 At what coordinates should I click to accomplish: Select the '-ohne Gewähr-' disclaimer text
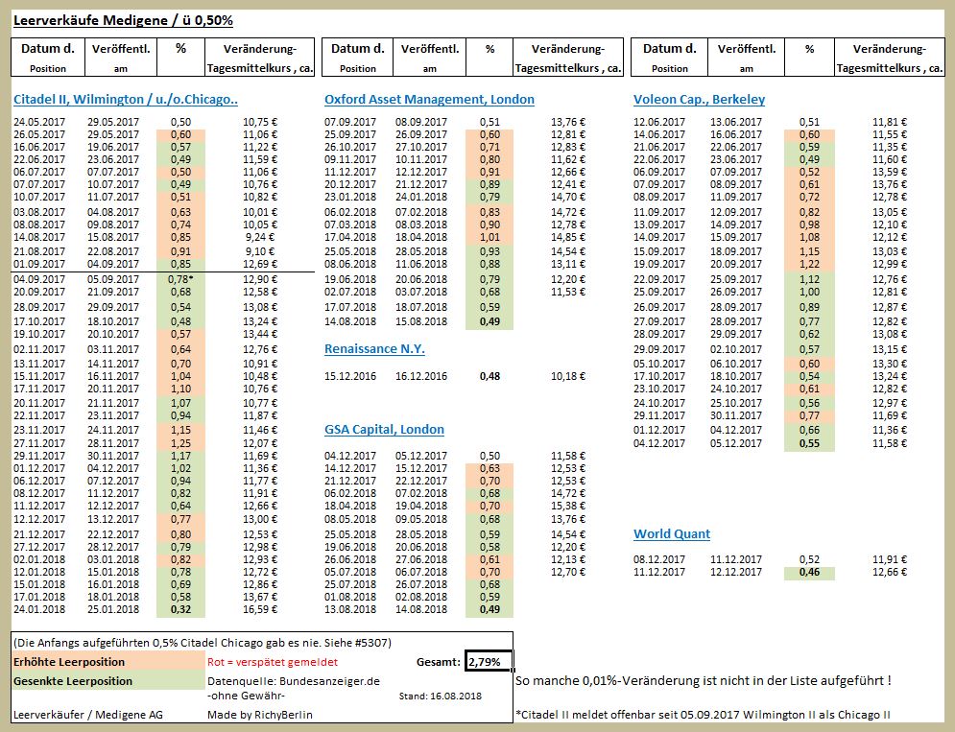(x=246, y=696)
